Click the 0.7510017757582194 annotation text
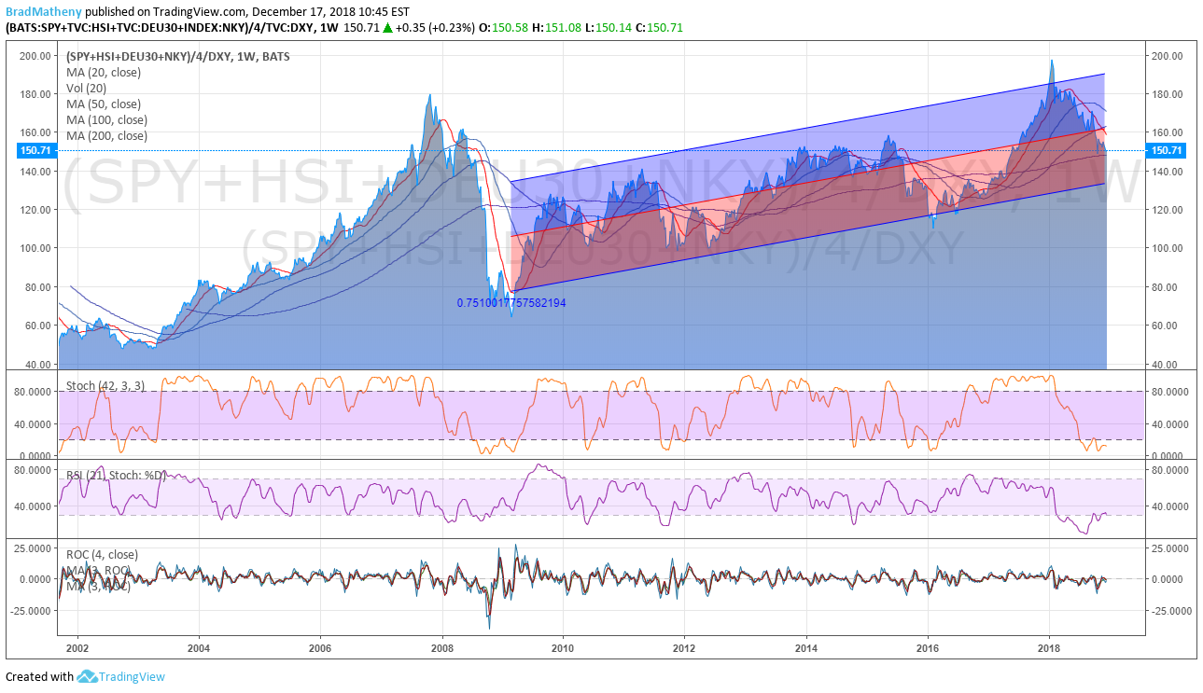Image resolution: width=1203 pixels, height=693 pixels. [x=511, y=303]
